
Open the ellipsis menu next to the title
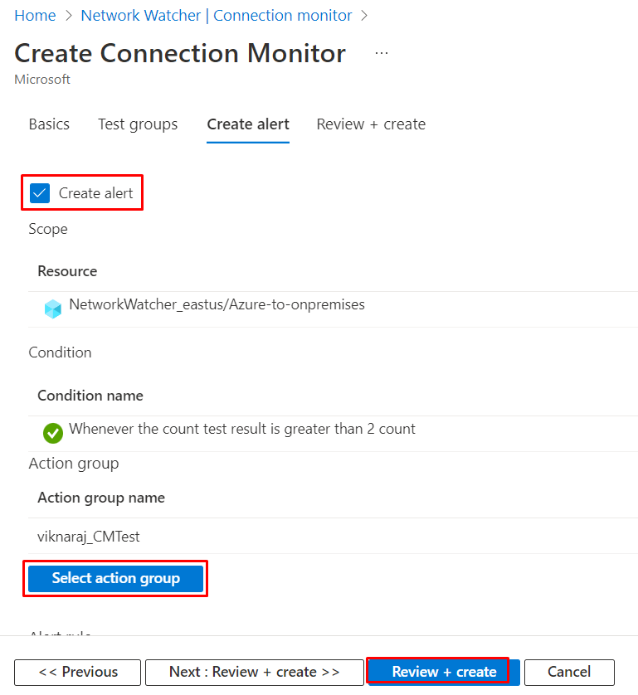381,51
